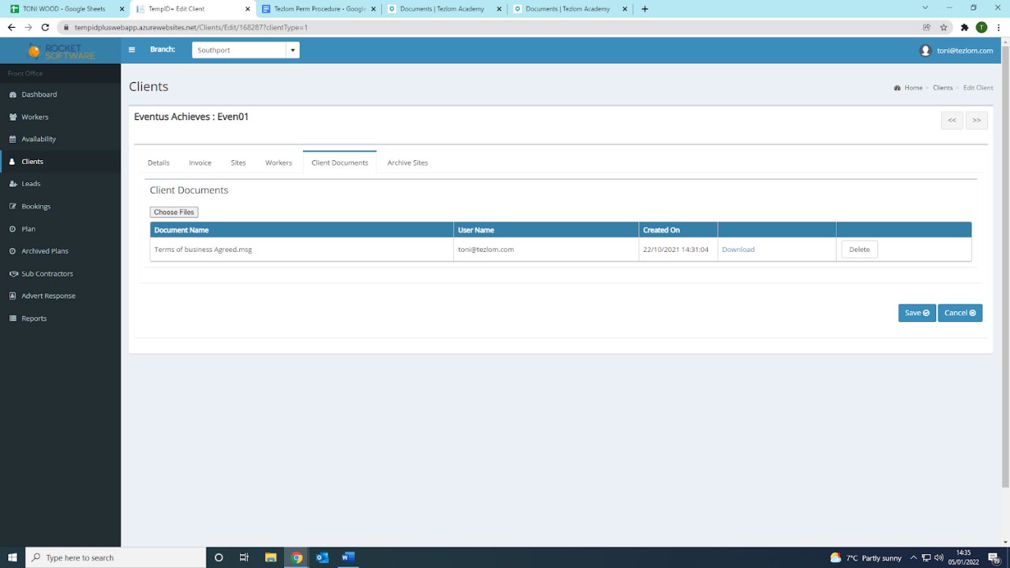Open Reports in the sidebar
This screenshot has height=568, width=1010.
(x=34, y=318)
